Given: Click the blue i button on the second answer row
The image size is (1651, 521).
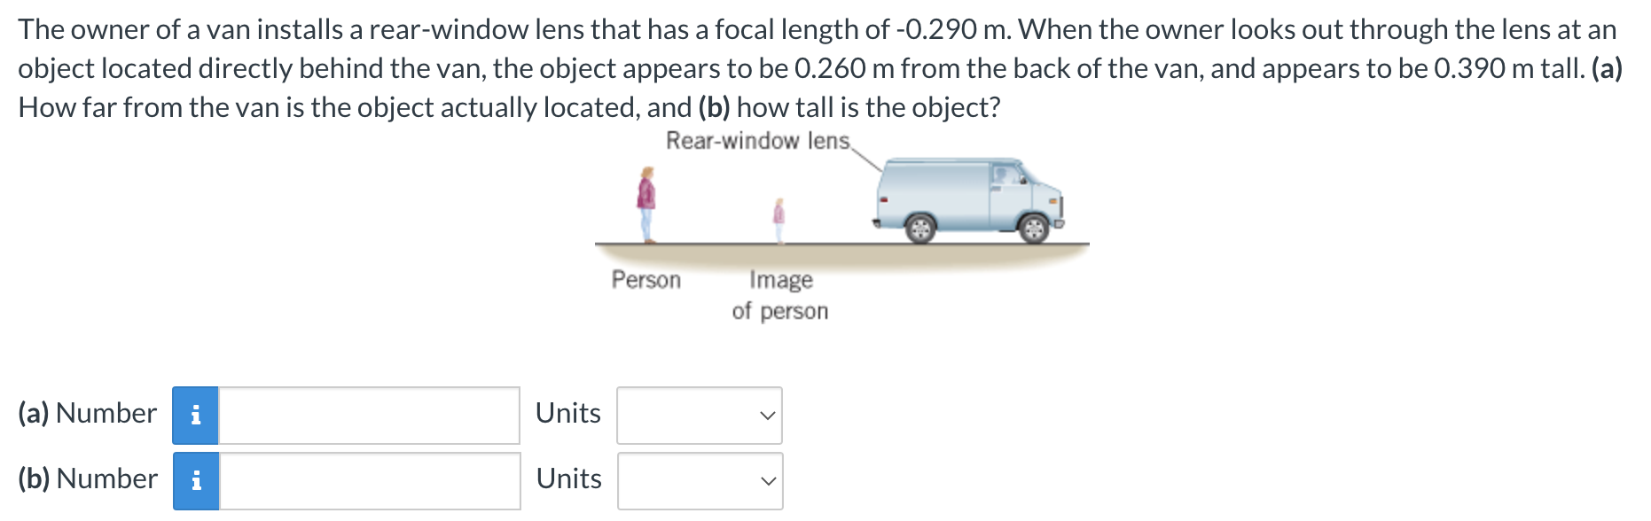Looking at the screenshot, I should [196, 479].
